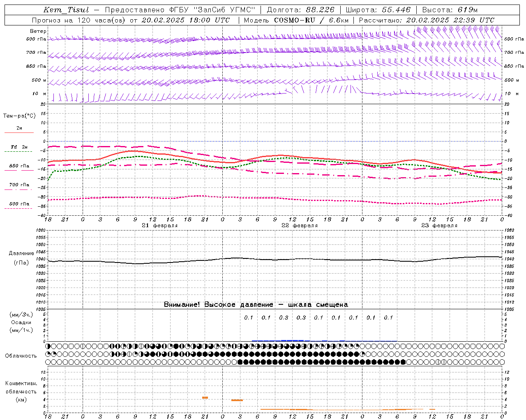Select the elevation text "Высота: 619м"
Screen dimensions: 526x420
450,10
